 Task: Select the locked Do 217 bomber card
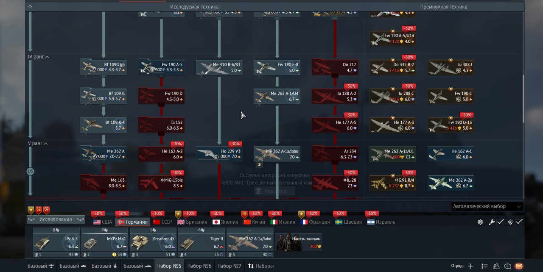pyautogui.click(x=335, y=67)
